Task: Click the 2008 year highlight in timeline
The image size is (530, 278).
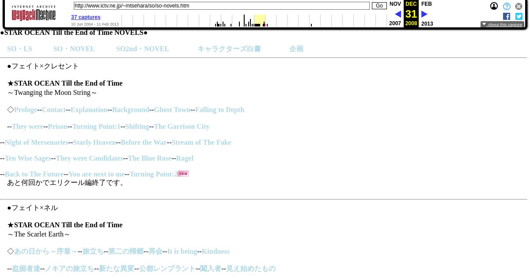Action: pyautogui.click(x=260, y=20)
